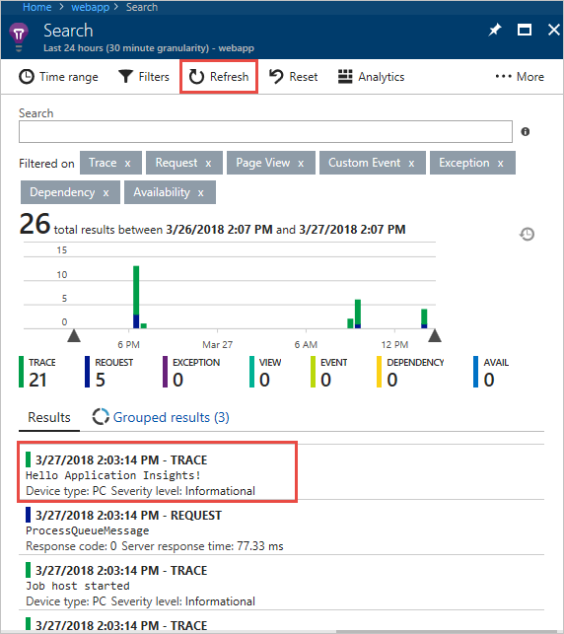Remove the Availability filter chip
Screen dimensions: 564x634
pos(200,193)
